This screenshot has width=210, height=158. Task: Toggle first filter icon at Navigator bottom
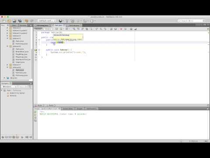click(x=3, y=137)
